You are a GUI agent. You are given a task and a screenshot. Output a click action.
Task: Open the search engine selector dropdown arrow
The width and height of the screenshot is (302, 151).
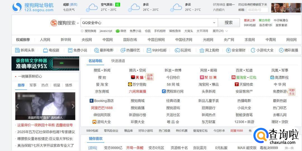coord(78,23)
